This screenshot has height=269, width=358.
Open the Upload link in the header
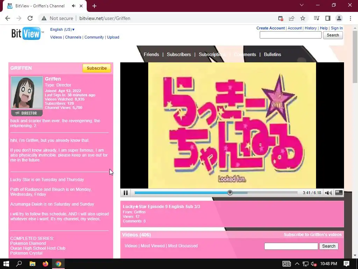pyautogui.click(x=113, y=37)
